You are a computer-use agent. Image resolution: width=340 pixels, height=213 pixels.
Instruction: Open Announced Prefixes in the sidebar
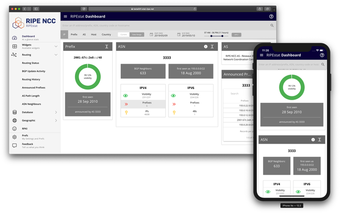33,87
